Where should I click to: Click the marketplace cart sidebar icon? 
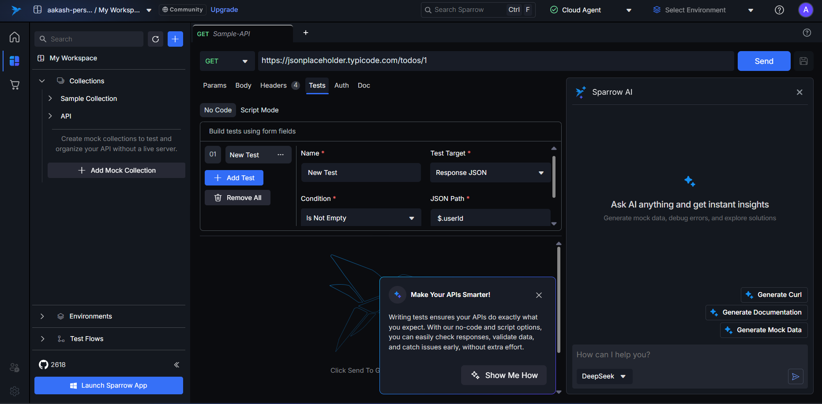[15, 85]
